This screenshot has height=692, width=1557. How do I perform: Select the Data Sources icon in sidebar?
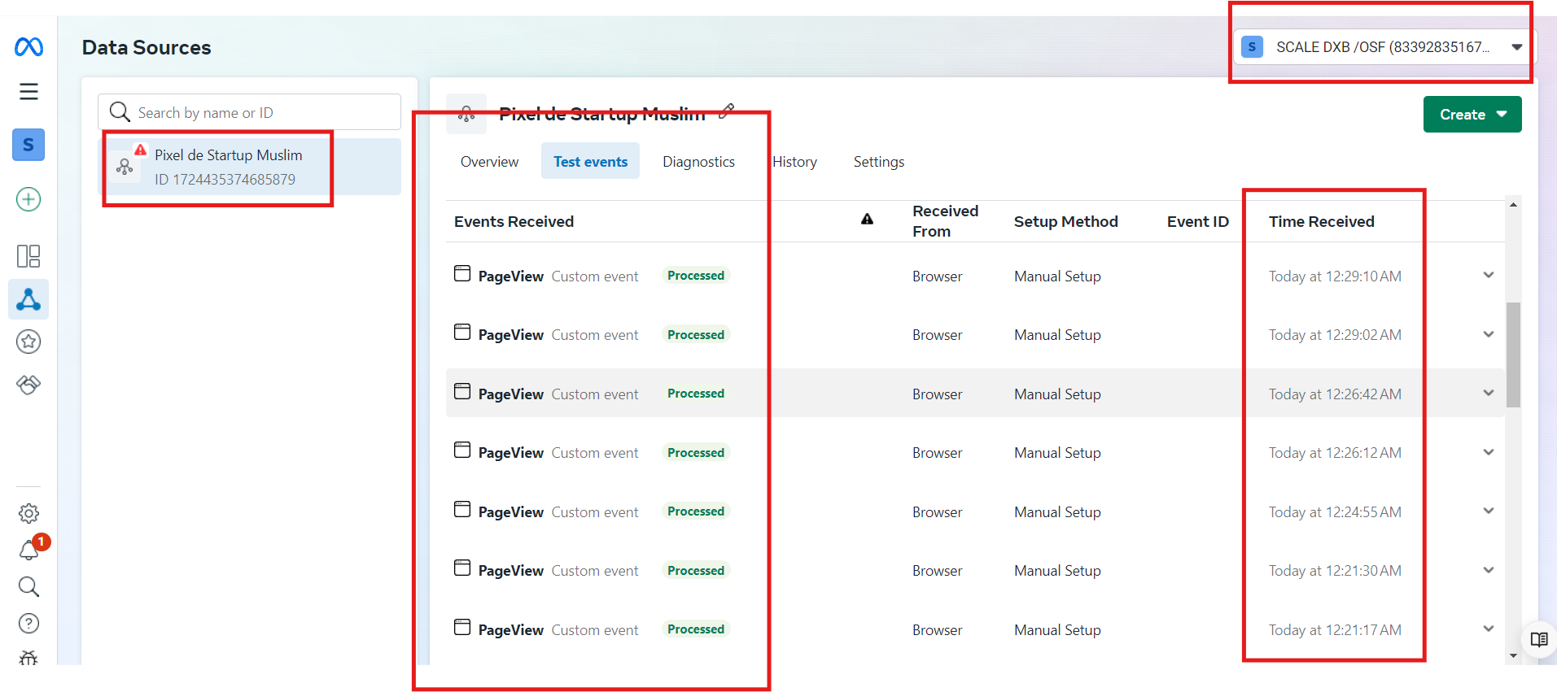coord(28,299)
